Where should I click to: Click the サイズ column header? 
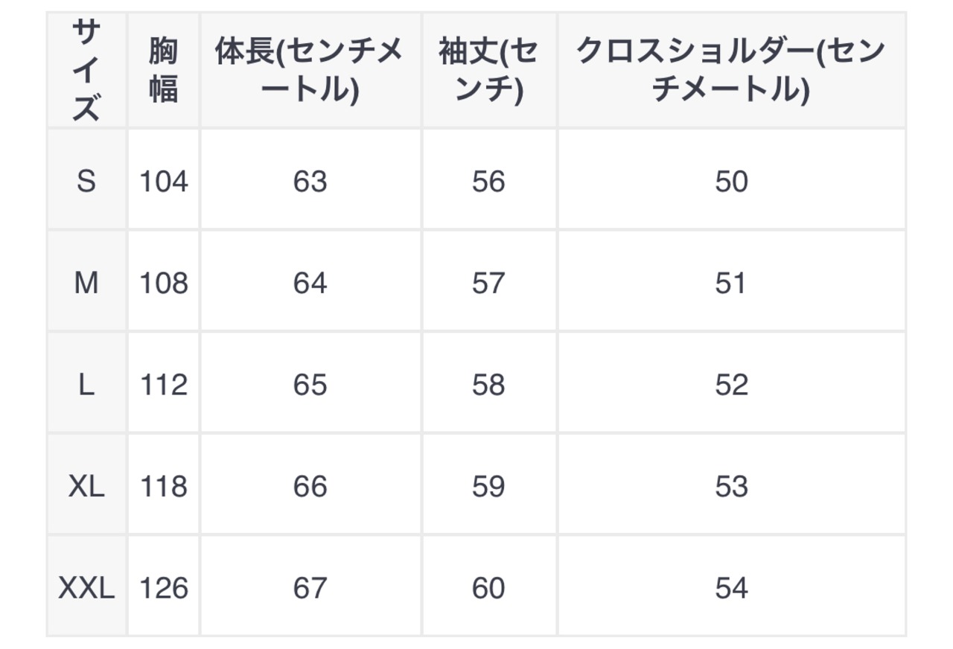(x=86, y=70)
